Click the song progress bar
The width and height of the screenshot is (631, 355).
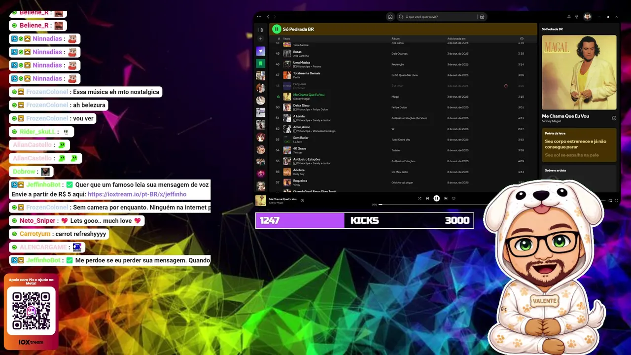434,205
